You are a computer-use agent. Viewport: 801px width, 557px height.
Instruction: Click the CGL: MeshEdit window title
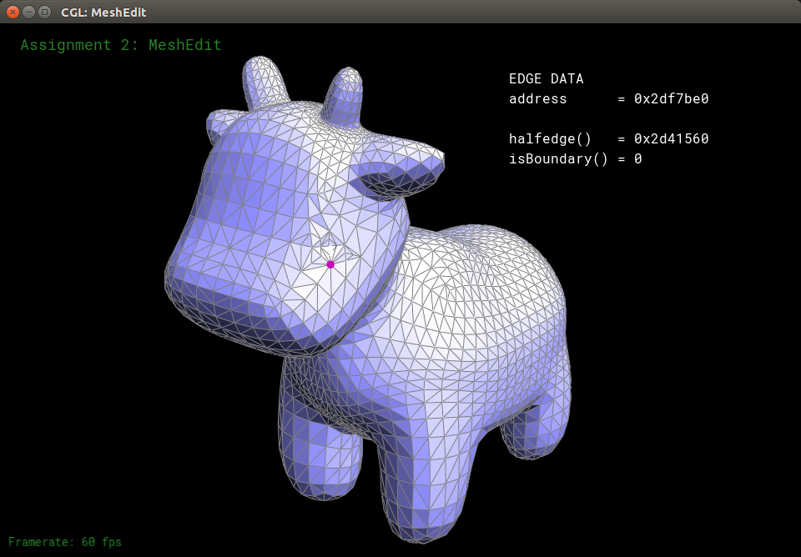click(103, 13)
